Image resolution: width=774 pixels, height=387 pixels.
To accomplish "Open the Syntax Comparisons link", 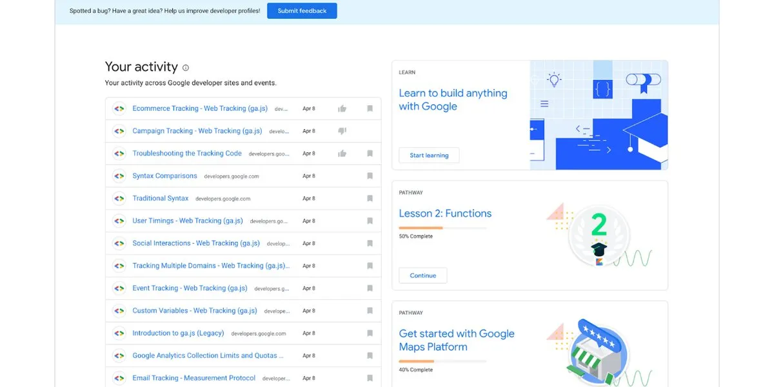I will point(165,176).
